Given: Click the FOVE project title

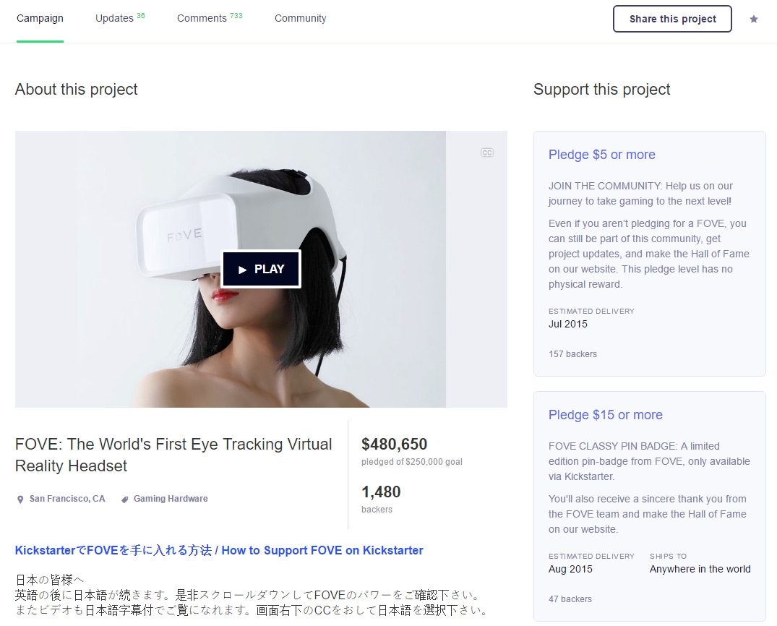Looking at the screenshot, I should 173,455.
